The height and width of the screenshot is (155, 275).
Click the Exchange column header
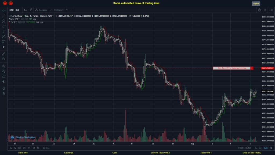68,153
